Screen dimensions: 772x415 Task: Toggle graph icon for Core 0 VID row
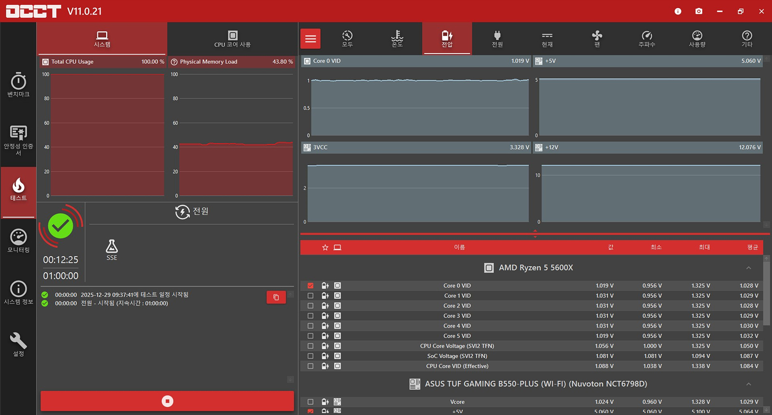tap(337, 286)
